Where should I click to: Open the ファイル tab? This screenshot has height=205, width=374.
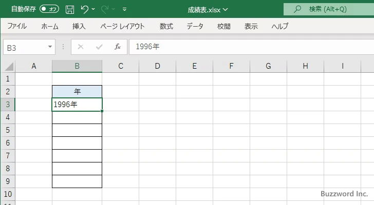coord(17,26)
